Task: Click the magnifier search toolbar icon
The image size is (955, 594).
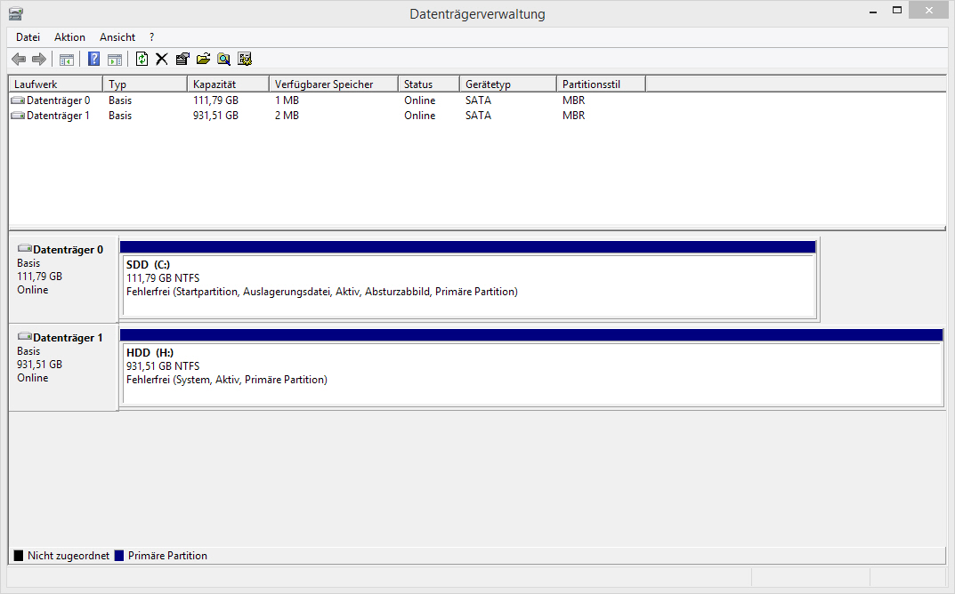Action: click(223, 59)
